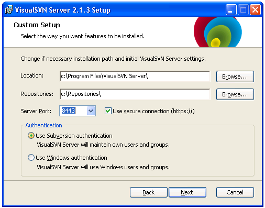This screenshot has width=265, height=208.
Task: Click the Server Port label
Action: click(x=36, y=111)
